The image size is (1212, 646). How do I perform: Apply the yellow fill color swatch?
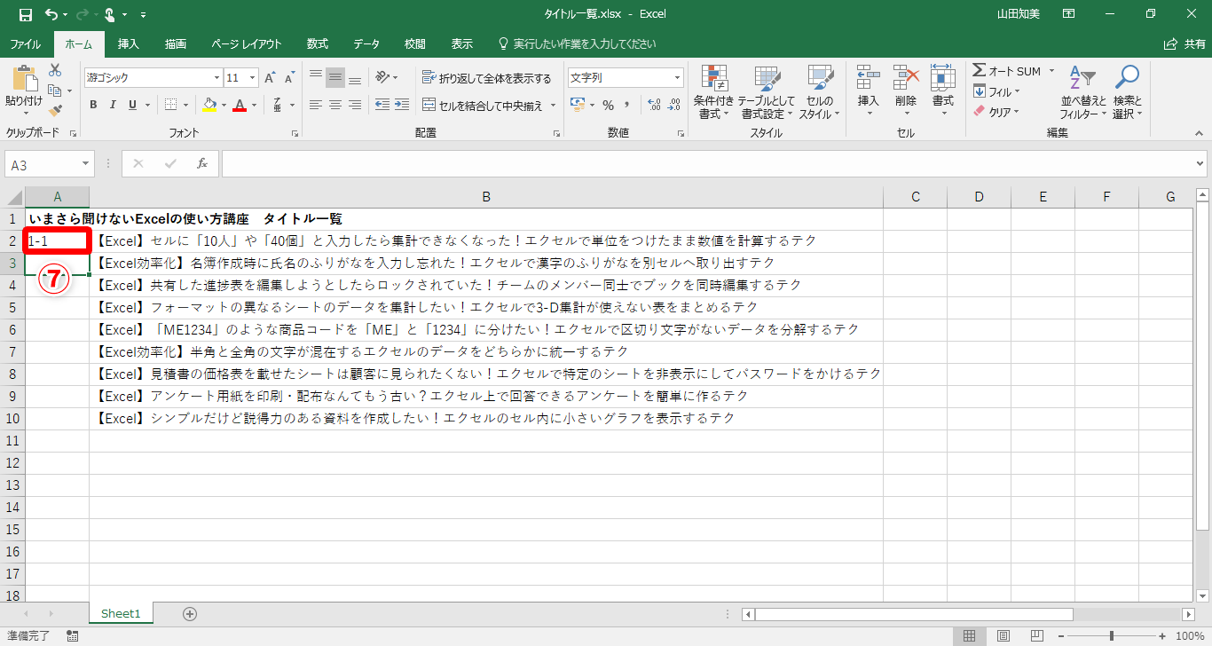(x=209, y=105)
